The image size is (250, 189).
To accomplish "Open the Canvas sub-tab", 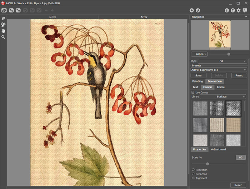I will [x=207, y=87].
